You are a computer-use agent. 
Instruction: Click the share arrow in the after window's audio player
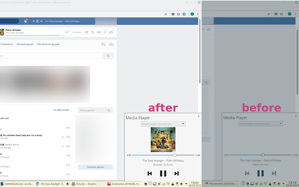[x=111, y=32]
